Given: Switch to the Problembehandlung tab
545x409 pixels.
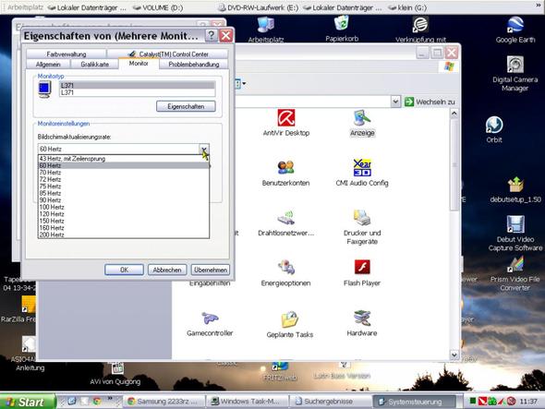Looking at the screenshot, I should click(x=194, y=65).
